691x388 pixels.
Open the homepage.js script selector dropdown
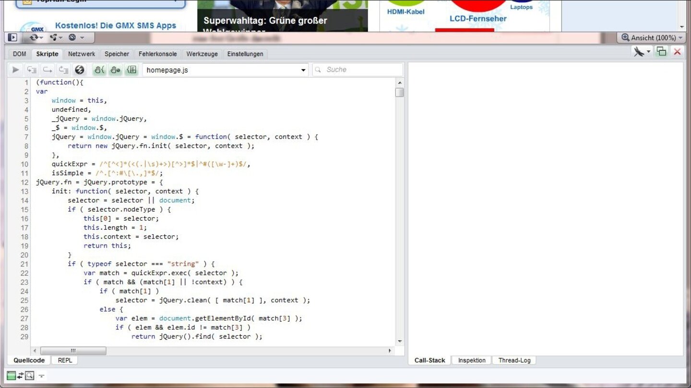click(x=303, y=70)
